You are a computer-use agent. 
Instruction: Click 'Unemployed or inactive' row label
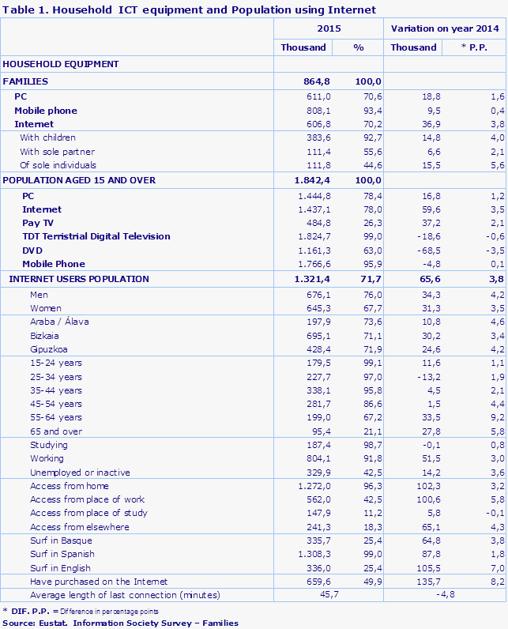80,473
